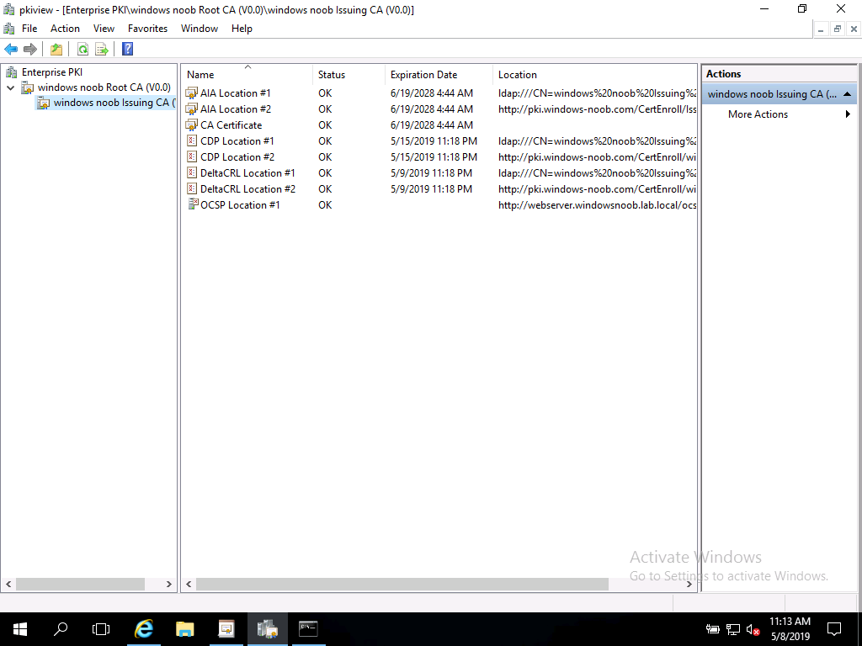
Task: Click the windows noob Issuing CA tree icon
Action: click(x=44, y=103)
